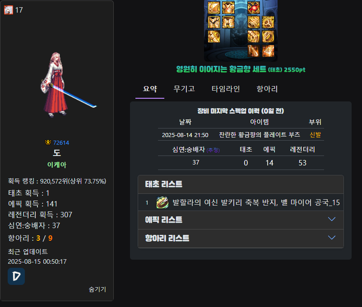Viewport: 362px width, 307px height.
Task: Open the 타임라인 tab
Action: pos(226,89)
